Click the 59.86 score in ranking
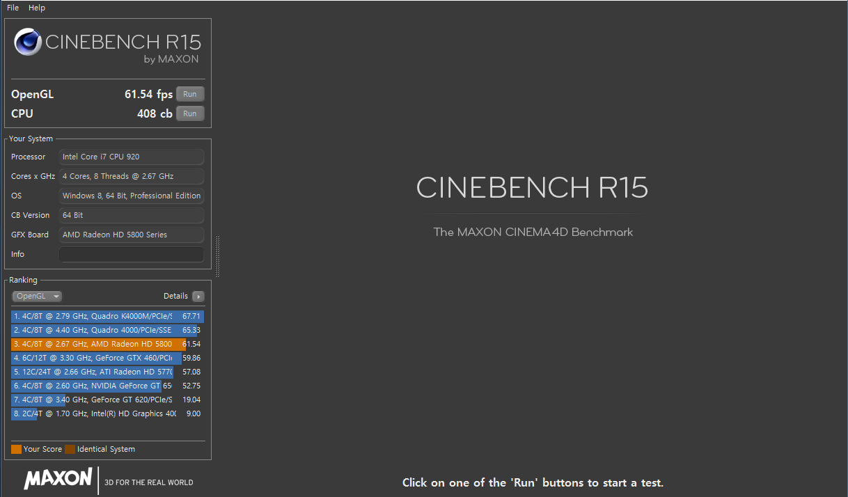Viewport: 848px width, 497px height. pyautogui.click(x=191, y=358)
